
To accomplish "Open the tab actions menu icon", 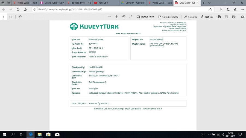I will click(x=3, y=3).
